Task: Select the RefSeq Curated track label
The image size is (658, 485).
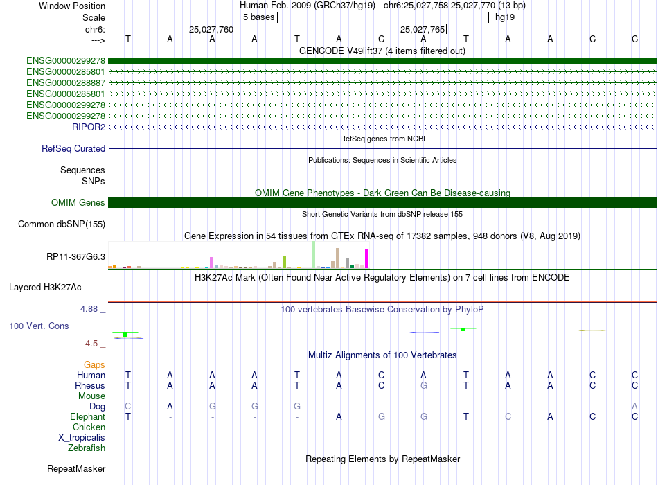Action: (x=73, y=148)
